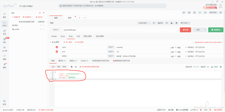Open the Text type dropdown for name
This screenshot has height=112, width=225.
[111, 47]
